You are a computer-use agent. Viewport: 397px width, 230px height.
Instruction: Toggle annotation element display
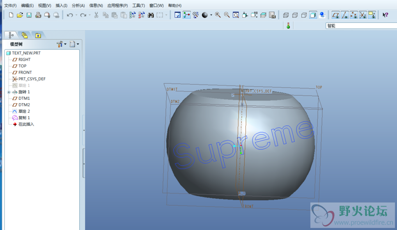(372, 15)
